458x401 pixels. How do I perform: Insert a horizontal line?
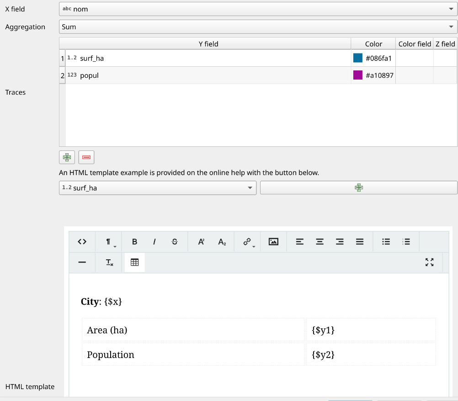pyautogui.click(x=82, y=262)
